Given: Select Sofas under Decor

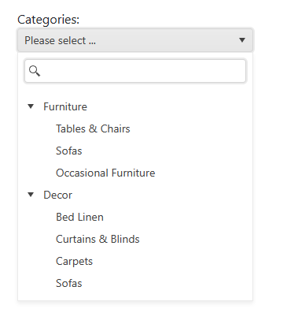Looking at the screenshot, I should [x=69, y=283].
